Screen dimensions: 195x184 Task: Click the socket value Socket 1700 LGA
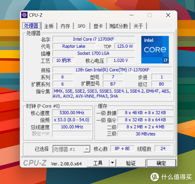94,53
